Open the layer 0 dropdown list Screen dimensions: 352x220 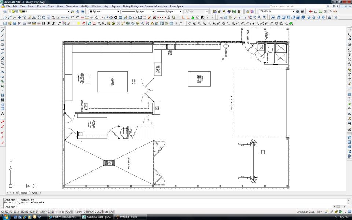pyautogui.click(x=69, y=11)
